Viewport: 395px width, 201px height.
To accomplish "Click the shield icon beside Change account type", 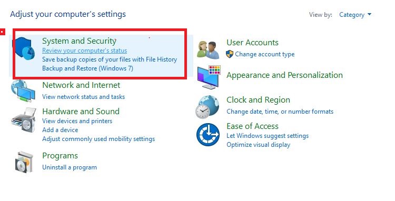I will [230, 54].
